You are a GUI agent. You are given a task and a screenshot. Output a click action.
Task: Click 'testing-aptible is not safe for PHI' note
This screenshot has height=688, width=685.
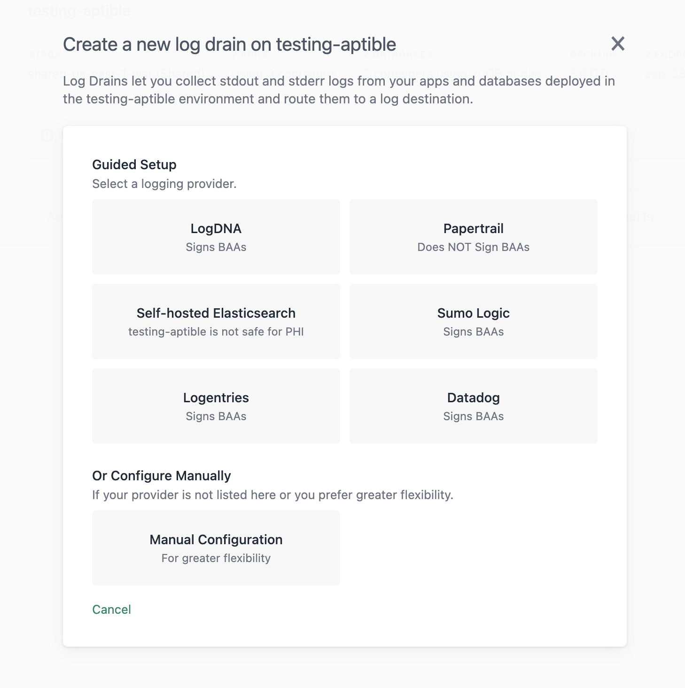pos(216,332)
